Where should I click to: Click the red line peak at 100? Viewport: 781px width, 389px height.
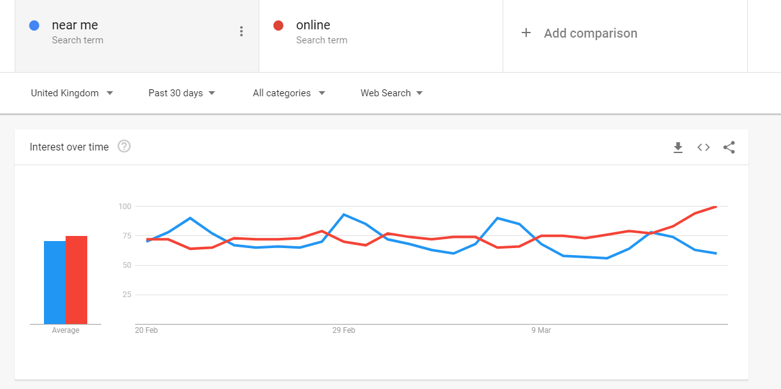(x=716, y=207)
